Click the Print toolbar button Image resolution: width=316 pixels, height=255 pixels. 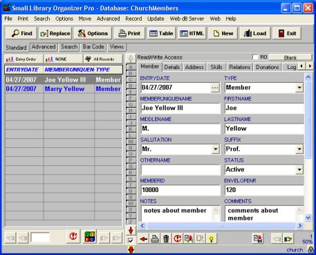129,33
